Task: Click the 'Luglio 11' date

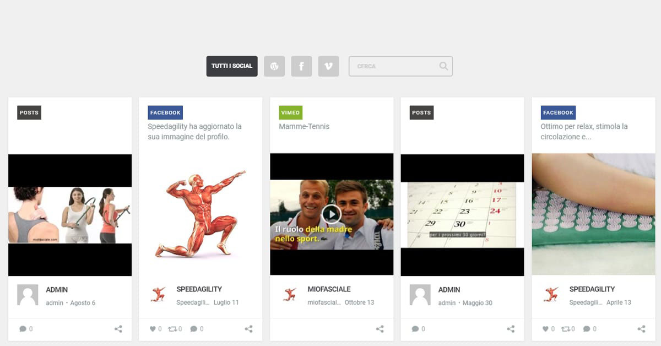Action: click(x=226, y=302)
